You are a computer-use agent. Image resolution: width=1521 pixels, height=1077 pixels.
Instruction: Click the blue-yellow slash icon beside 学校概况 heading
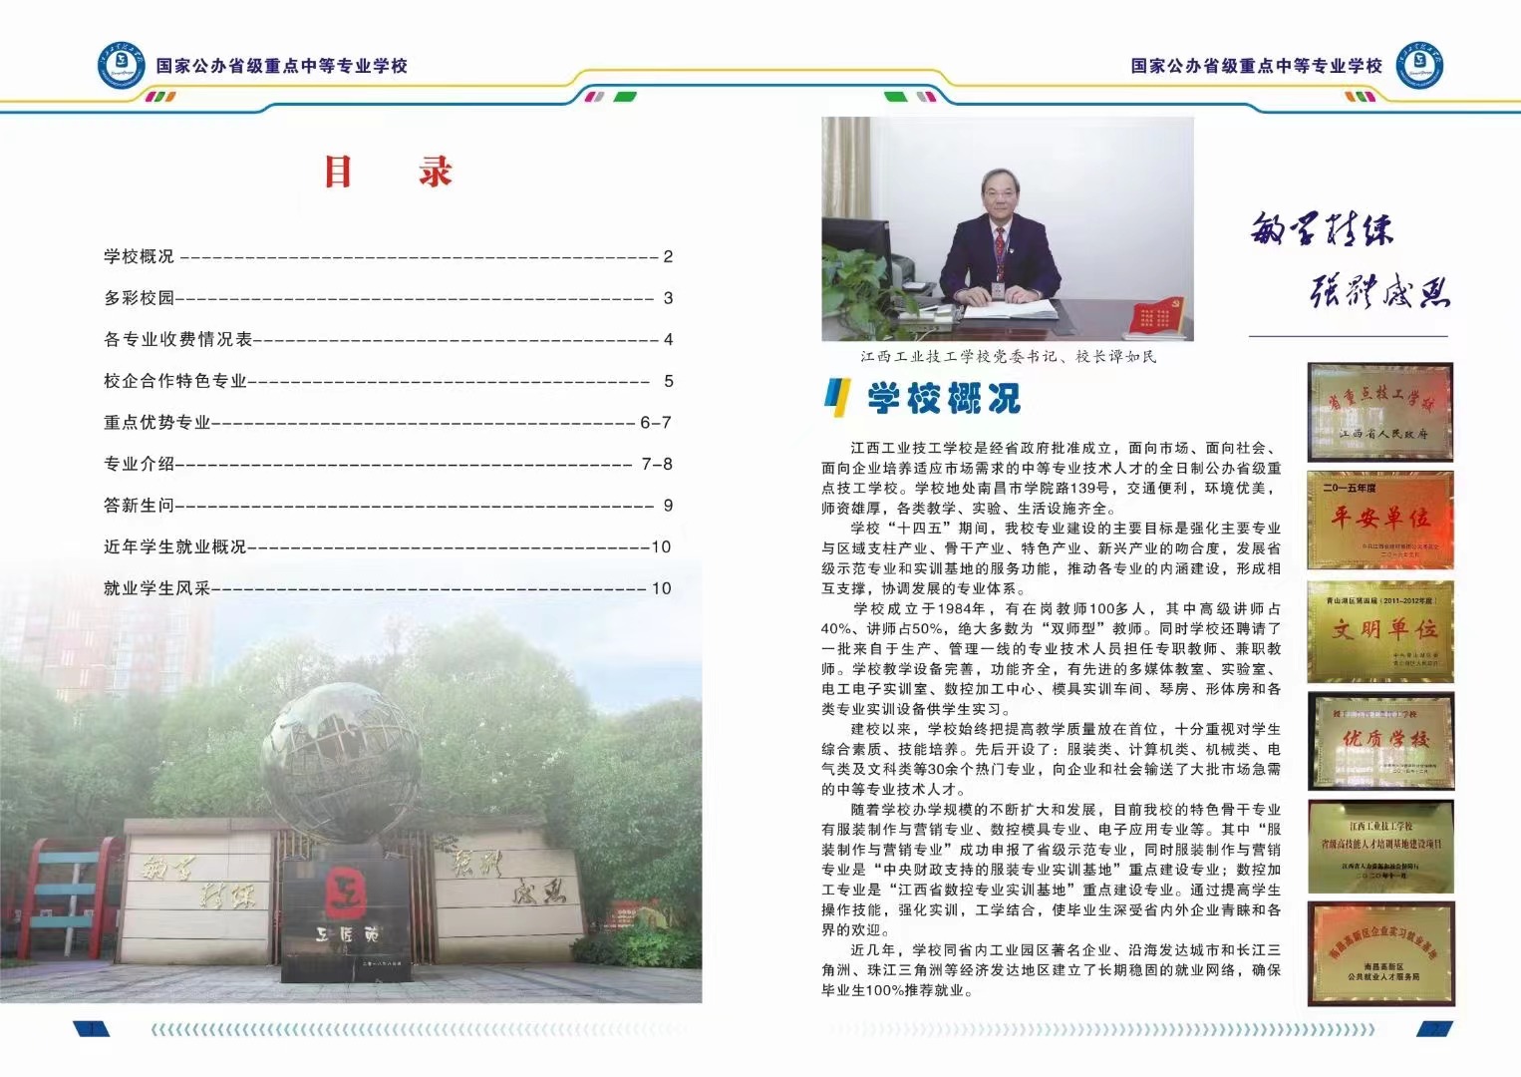(835, 398)
